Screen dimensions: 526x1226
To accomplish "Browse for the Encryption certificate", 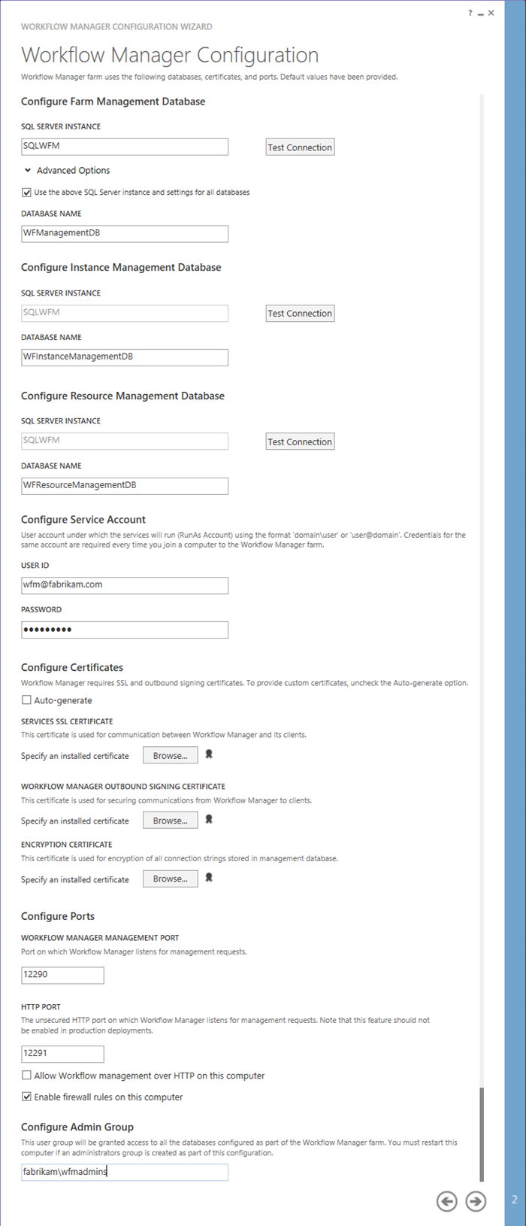I will 171,879.
